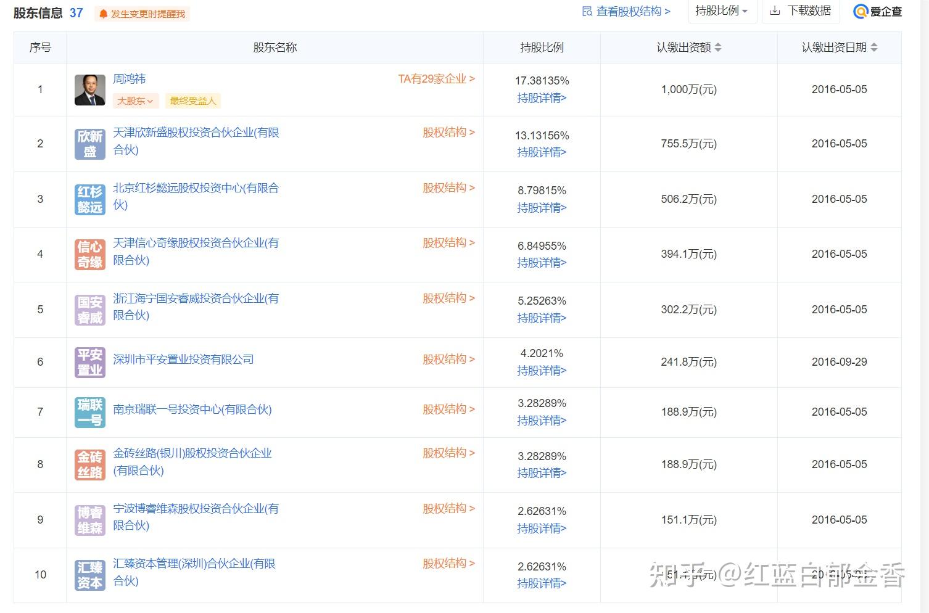Click the 国安睿威 company logo icon
Image resolution: width=929 pixels, height=613 pixels.
90,310
